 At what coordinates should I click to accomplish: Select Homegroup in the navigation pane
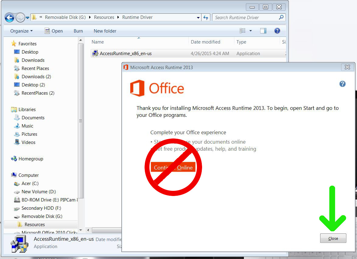click(31, 159)
